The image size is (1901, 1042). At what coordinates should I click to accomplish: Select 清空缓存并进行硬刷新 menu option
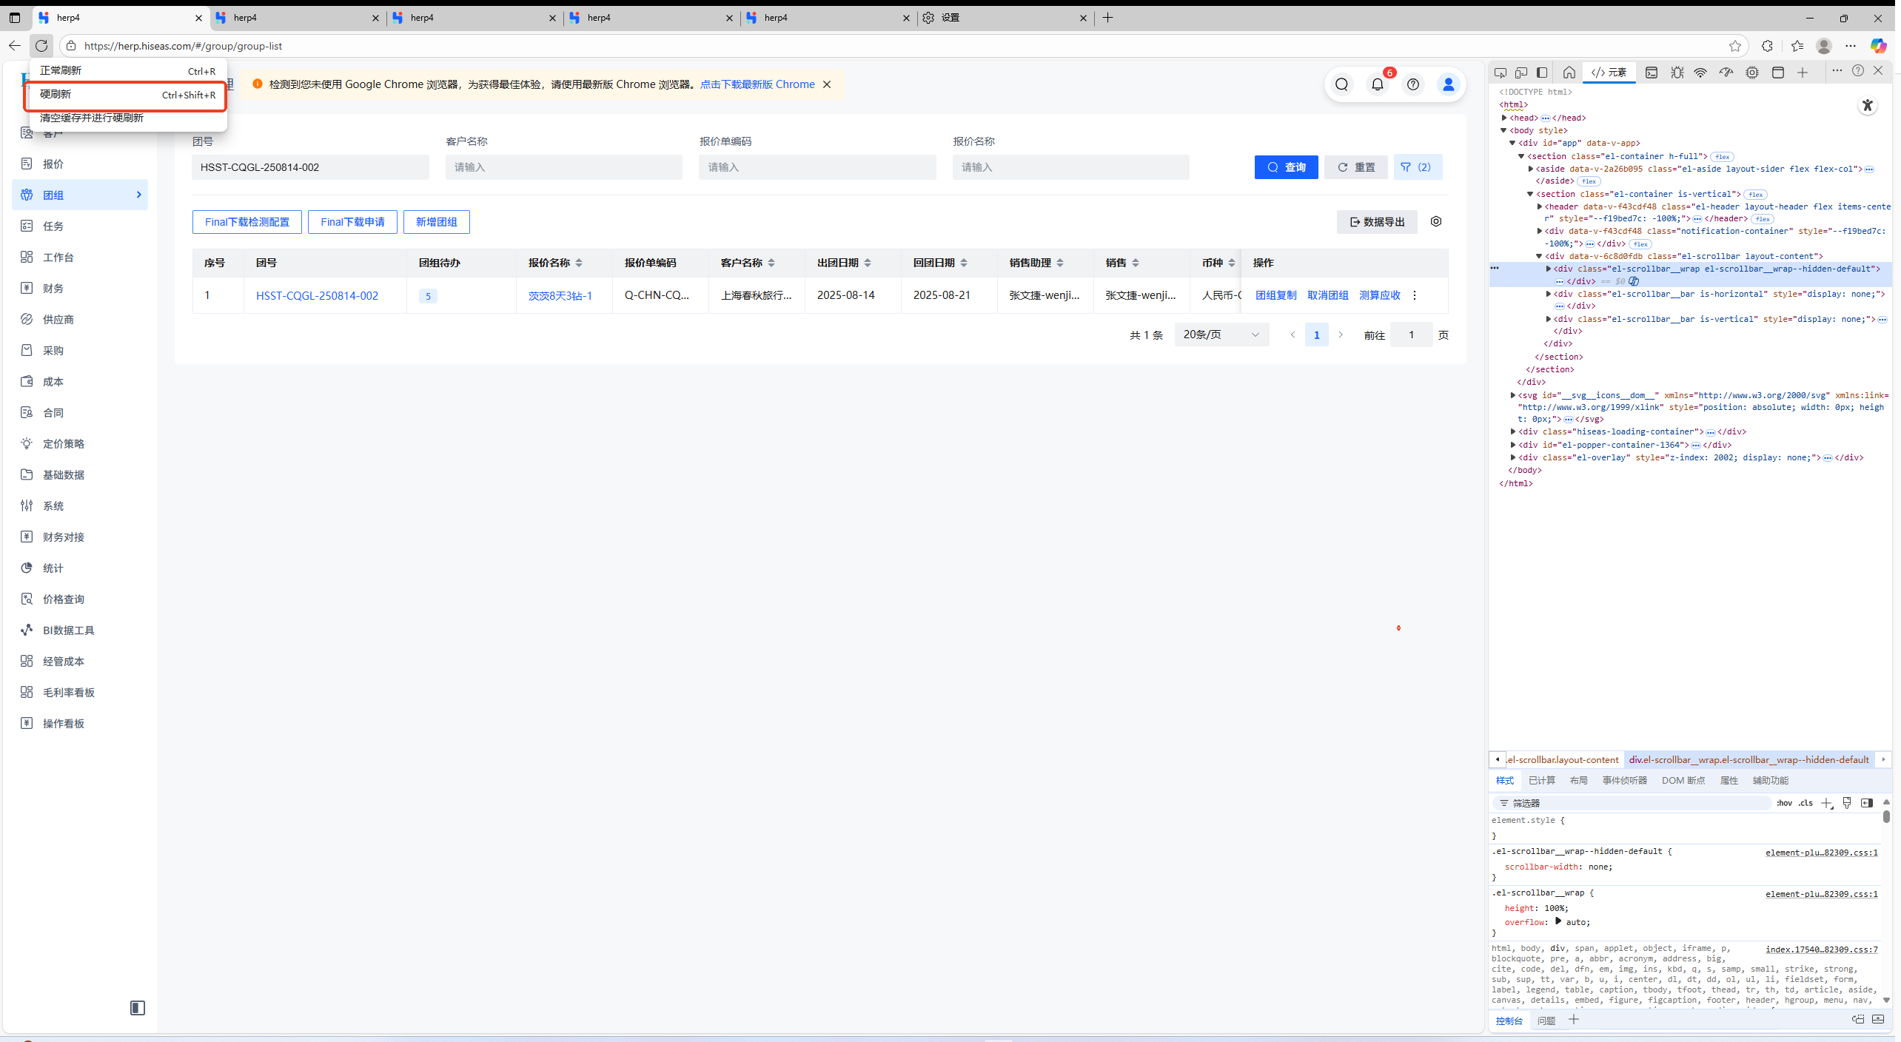pos(92,118)
